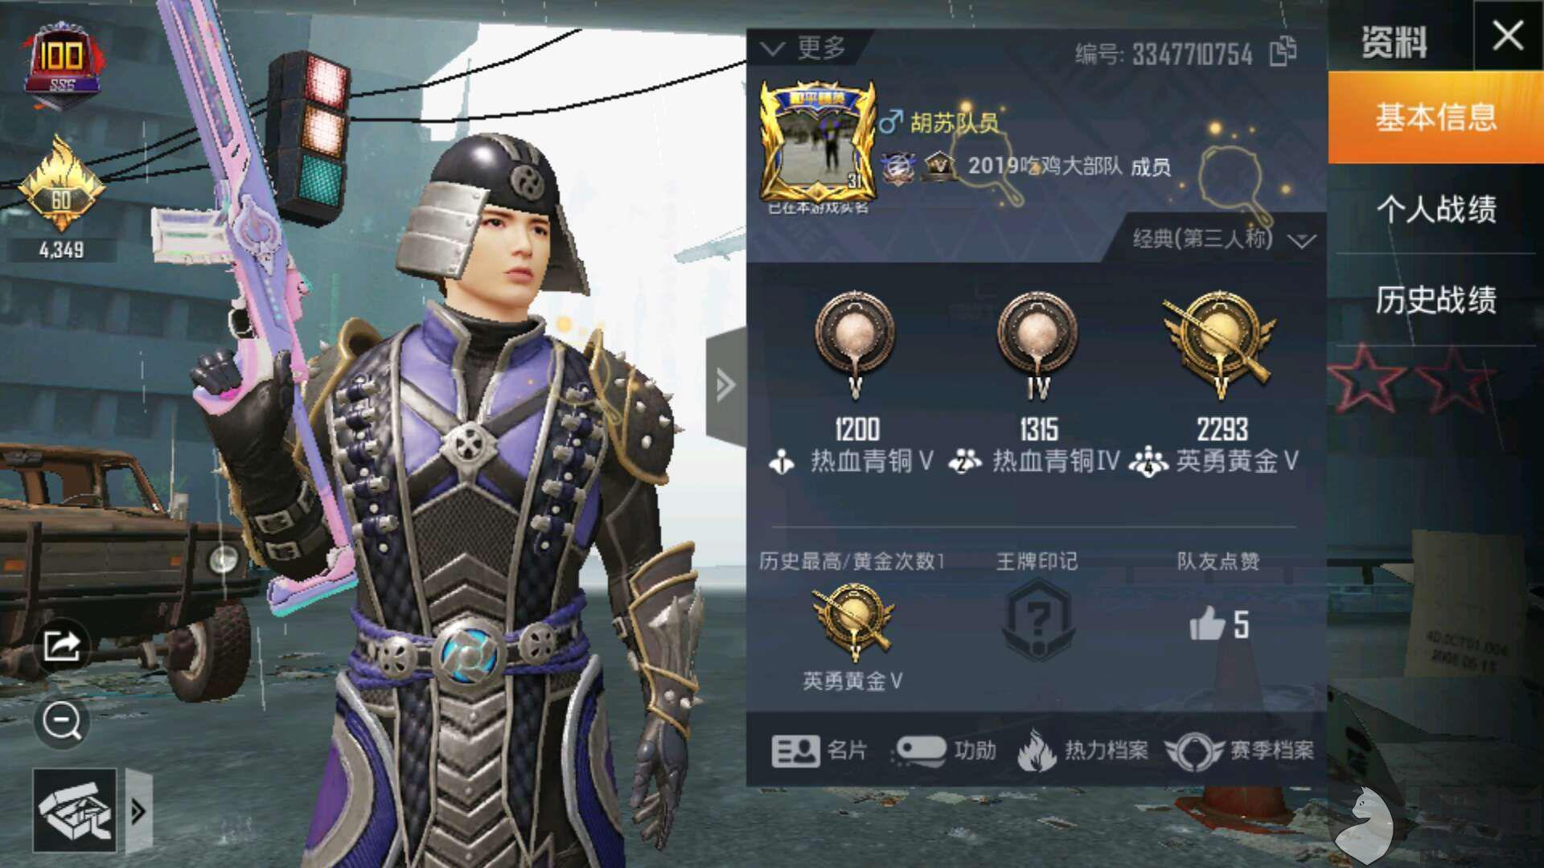The image size is (1544, 868).
Task: Open the 名片 card icon
Action: click(795, 751)
